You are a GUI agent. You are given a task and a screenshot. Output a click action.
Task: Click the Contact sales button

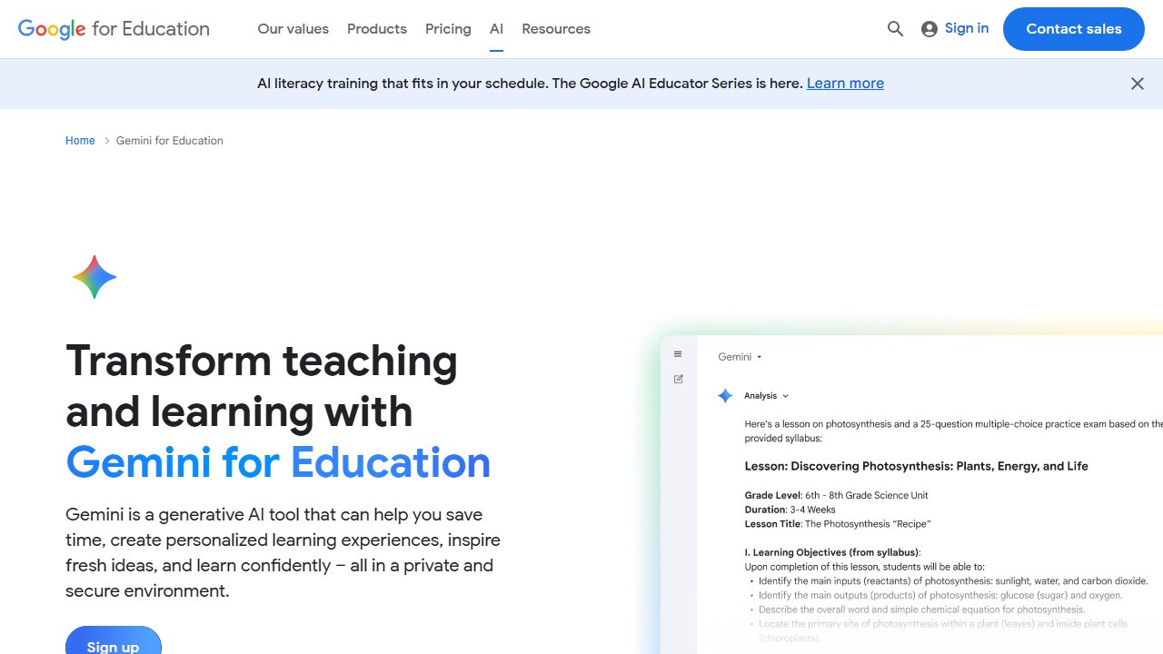coord(1074,29)
